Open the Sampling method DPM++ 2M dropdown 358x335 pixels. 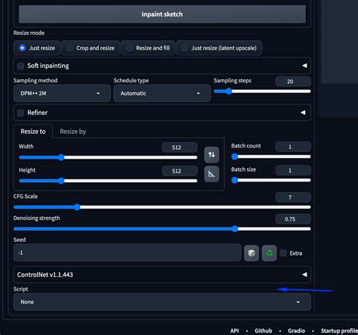pos(62,93)
